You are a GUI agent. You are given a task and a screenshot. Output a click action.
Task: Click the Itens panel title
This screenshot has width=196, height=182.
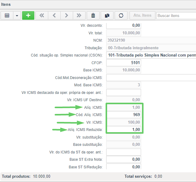[6, 5]
